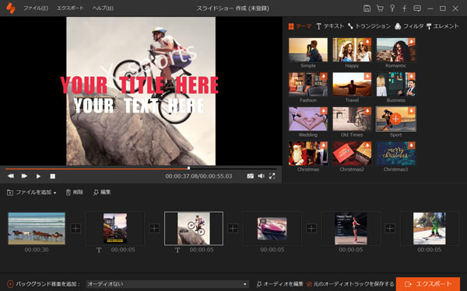Select the Travel theme thumbnail

352,85
